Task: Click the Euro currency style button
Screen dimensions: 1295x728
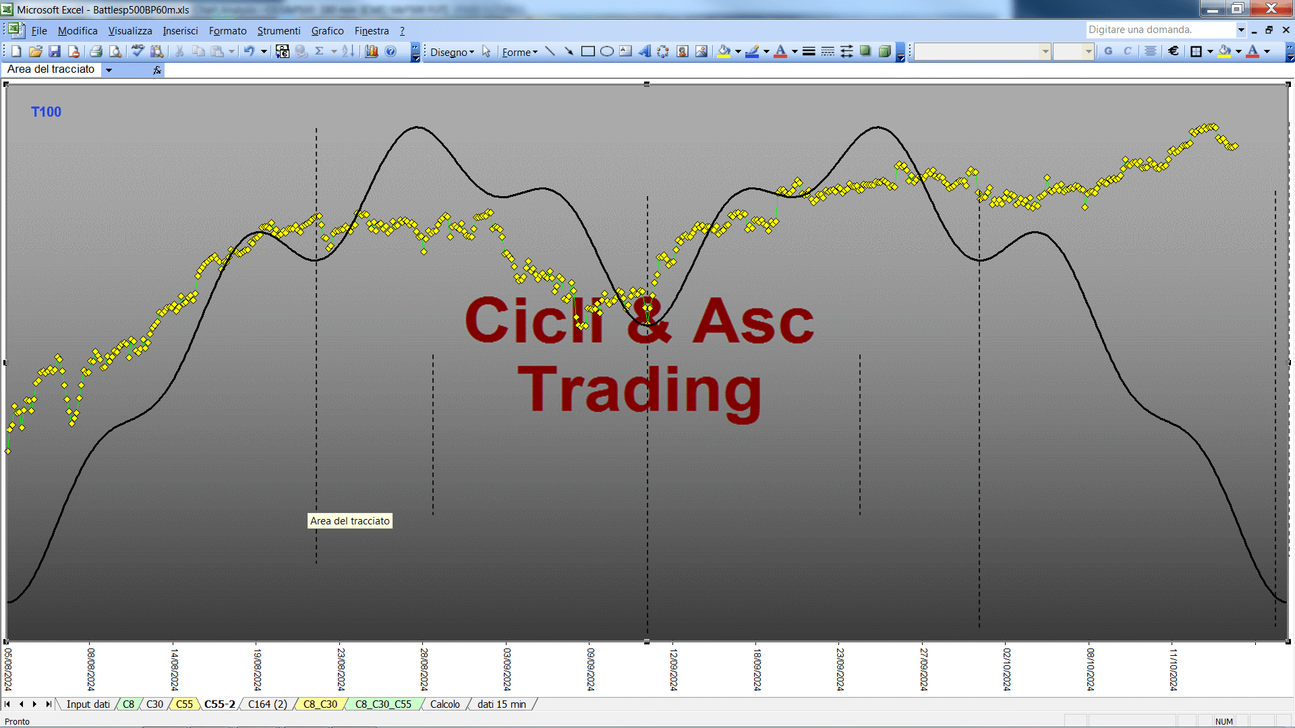Action: point(1174,52)
